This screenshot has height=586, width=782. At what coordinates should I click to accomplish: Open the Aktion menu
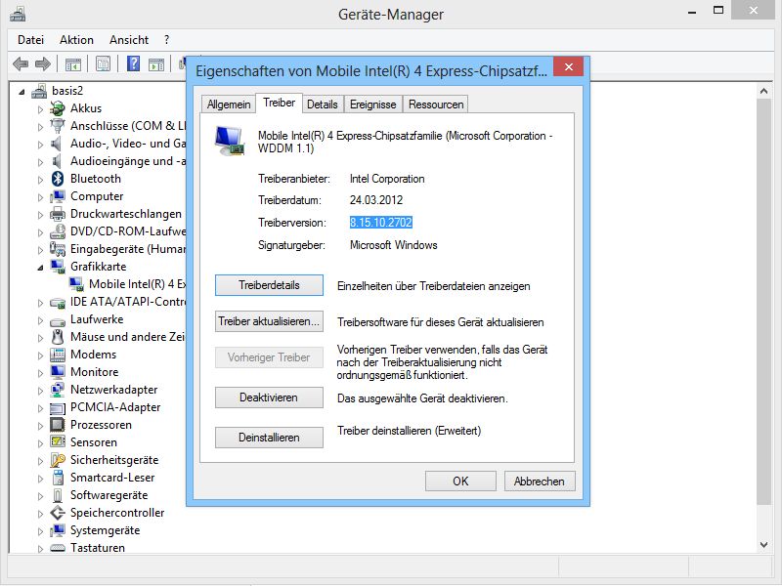point(76,40)
